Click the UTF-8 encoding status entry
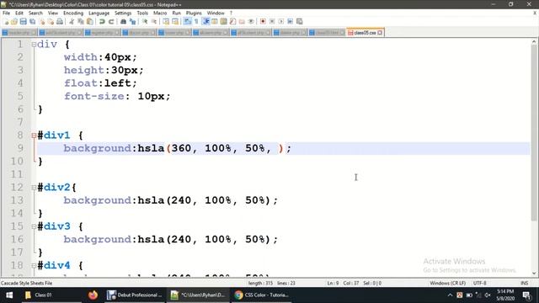 tap(479, 283)
